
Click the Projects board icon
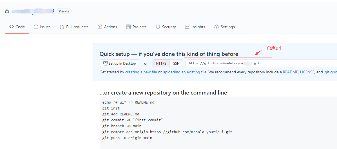pyautogui.click(x=128, y=27)
